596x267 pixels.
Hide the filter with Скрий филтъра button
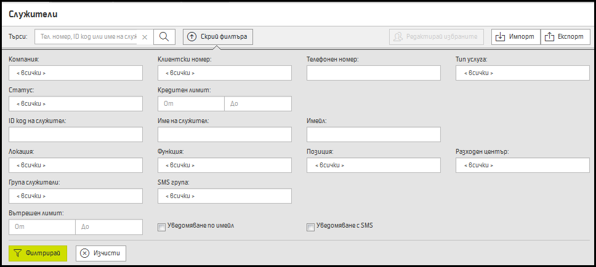click(218, 37)
